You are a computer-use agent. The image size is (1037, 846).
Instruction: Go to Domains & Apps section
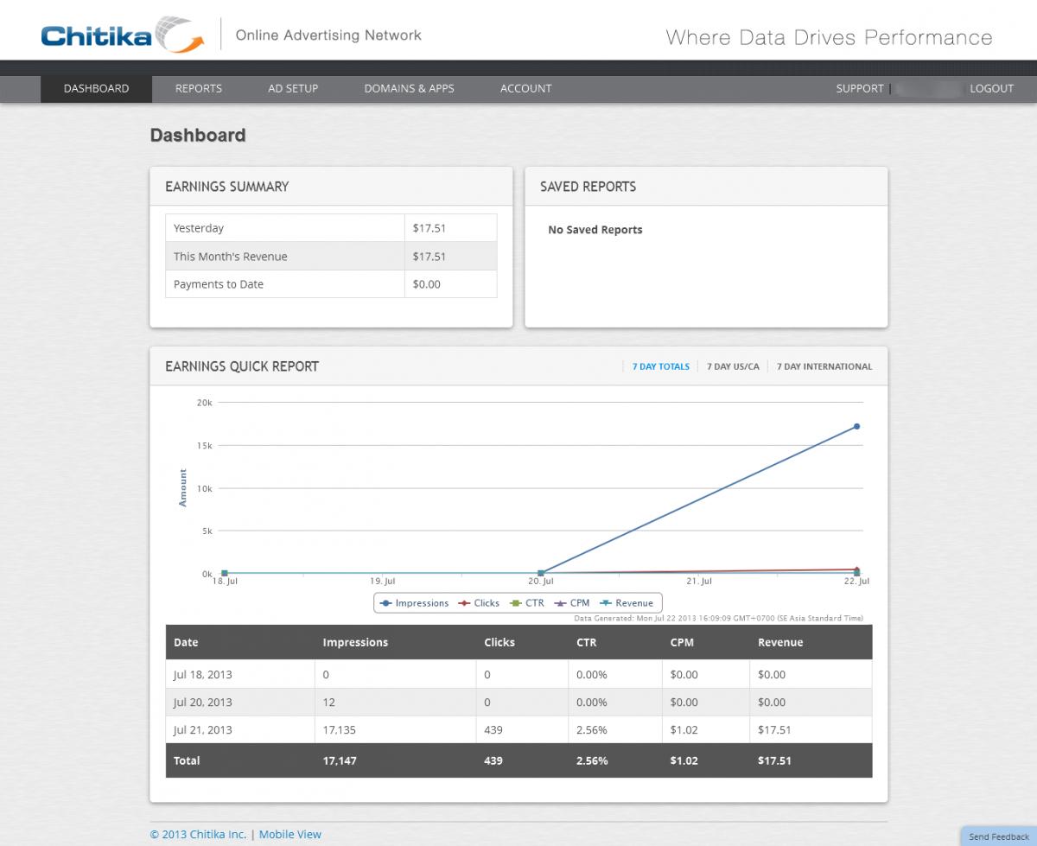point(409,88)
